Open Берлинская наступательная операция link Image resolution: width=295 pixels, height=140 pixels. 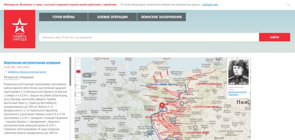(x=32, y=63)
